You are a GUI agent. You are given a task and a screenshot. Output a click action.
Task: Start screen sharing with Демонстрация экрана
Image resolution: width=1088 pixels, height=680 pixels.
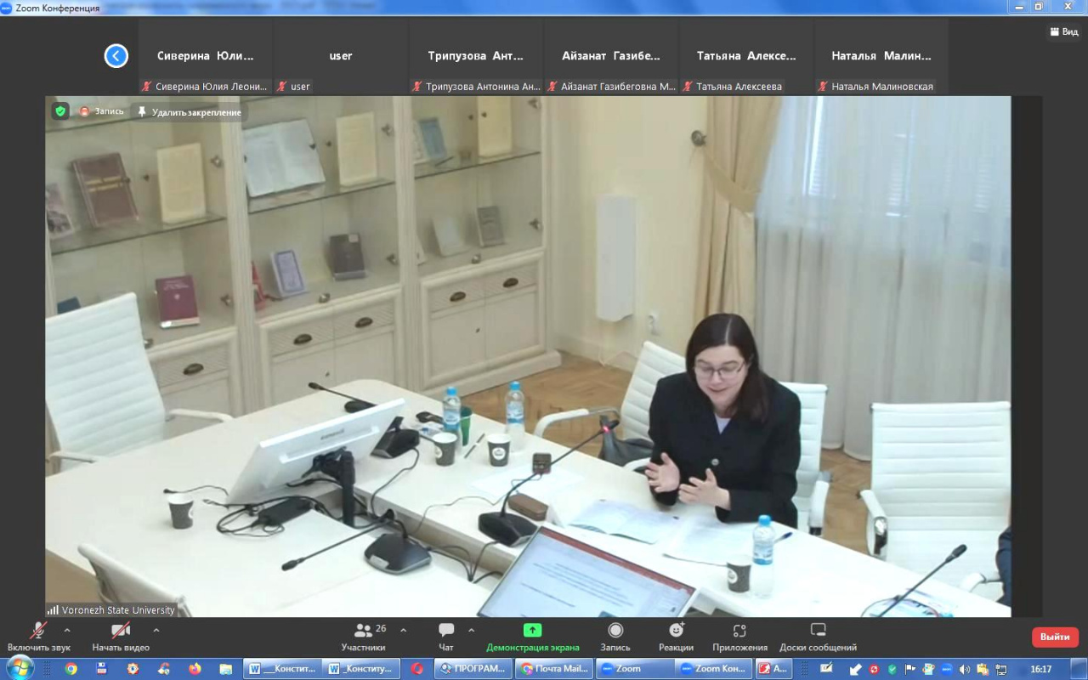click(532, 631)
